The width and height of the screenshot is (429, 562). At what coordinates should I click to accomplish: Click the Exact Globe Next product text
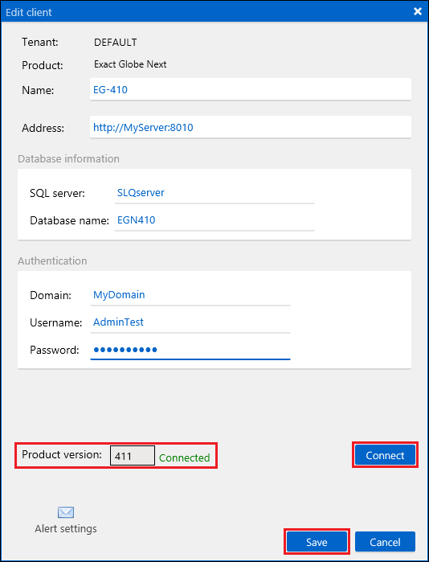(130, 64)
